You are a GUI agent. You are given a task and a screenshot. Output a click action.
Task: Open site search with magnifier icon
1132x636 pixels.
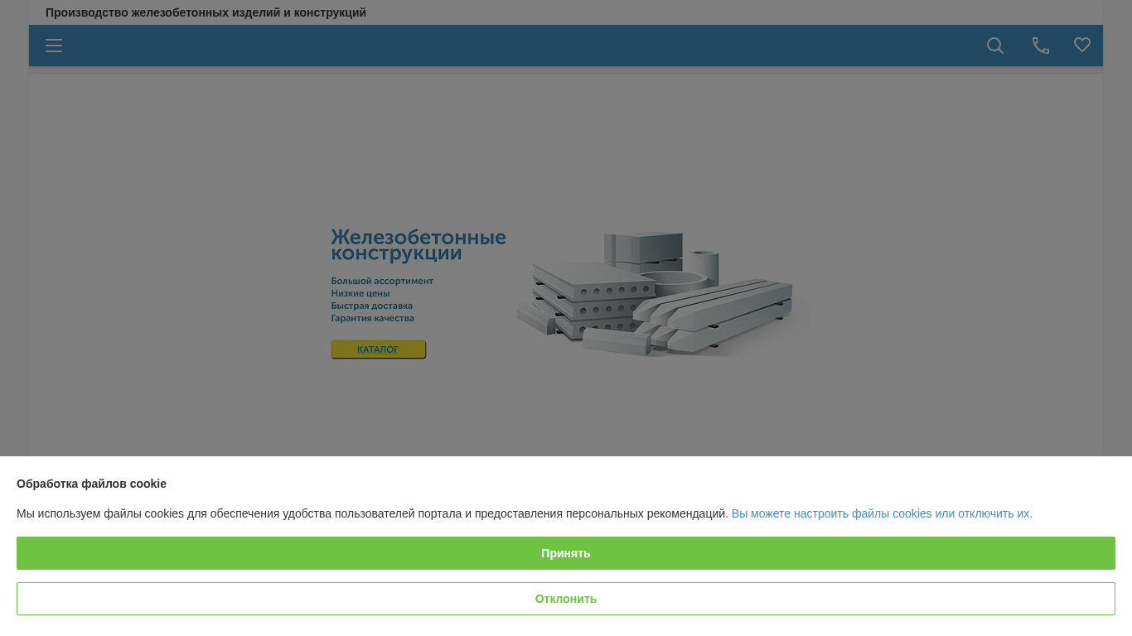point(995,46)
